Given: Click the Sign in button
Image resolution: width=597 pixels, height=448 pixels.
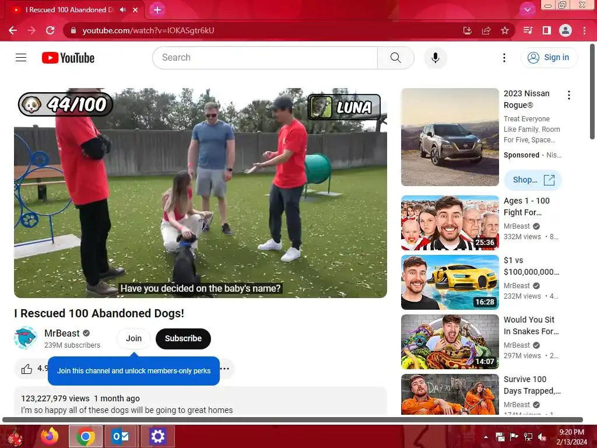Looking at the screenshot, I should tap(549, 58).
